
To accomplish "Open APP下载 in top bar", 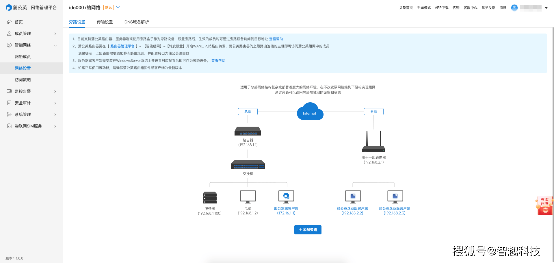I will click(442, 8).
